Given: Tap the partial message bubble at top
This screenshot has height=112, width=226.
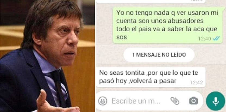Looking at the screenshot, I should (x=151, y=1).
